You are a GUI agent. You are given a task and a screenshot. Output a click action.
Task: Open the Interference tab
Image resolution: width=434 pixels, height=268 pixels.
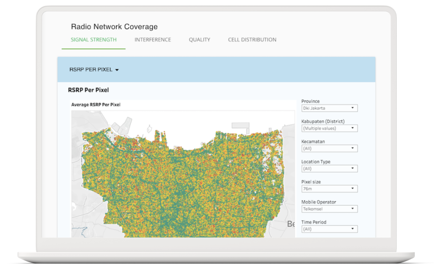coord(153,40)
